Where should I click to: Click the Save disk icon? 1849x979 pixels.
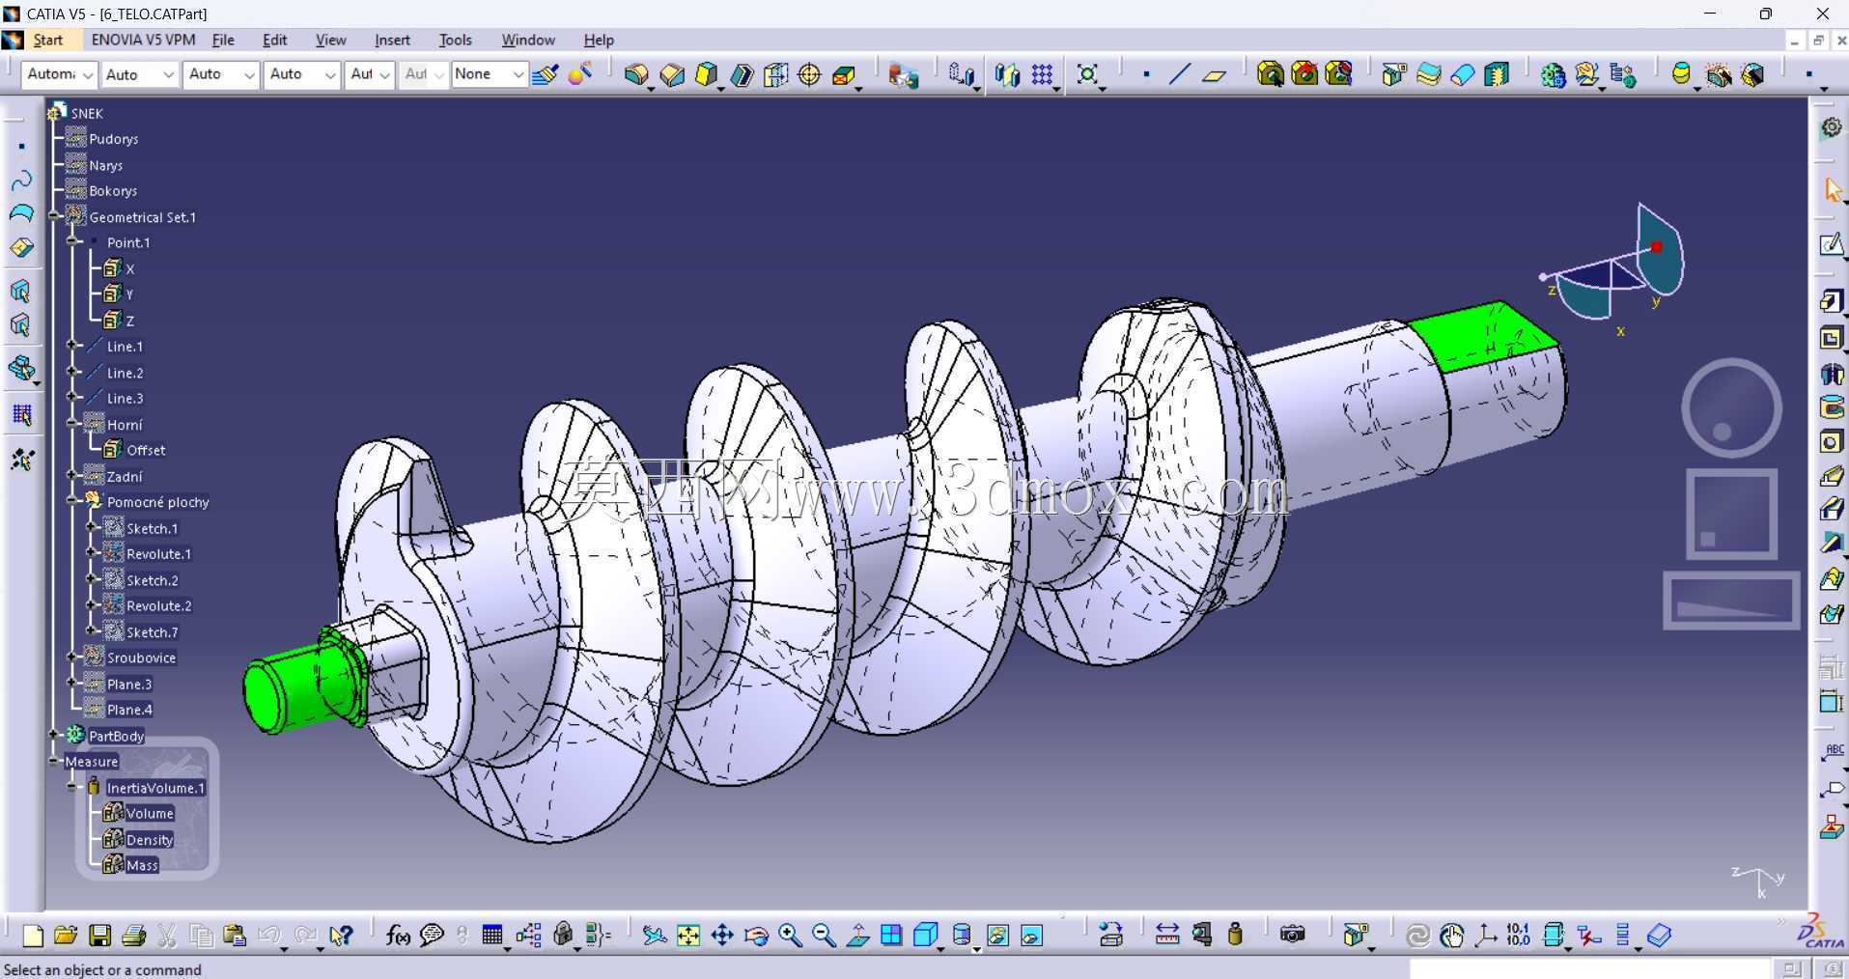[x=99, y=935]
